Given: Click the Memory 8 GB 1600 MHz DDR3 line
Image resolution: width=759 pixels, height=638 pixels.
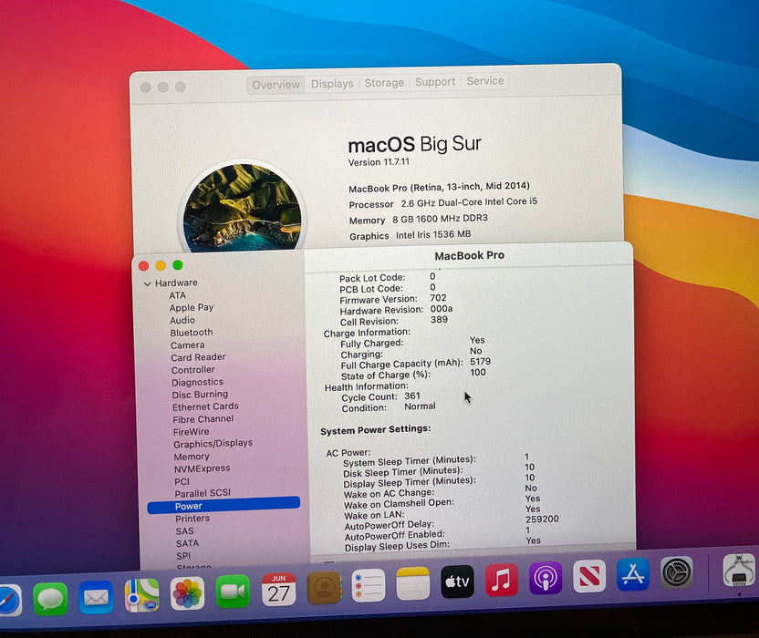Looking at the screenshot, I should [x=418, y=219].
